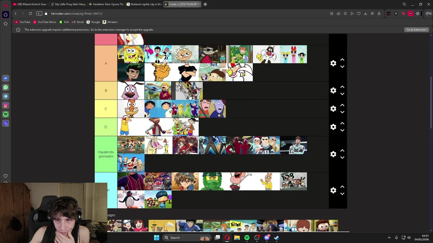Open YouTube Music bookmark
The image size is (433, 243).
45,22
